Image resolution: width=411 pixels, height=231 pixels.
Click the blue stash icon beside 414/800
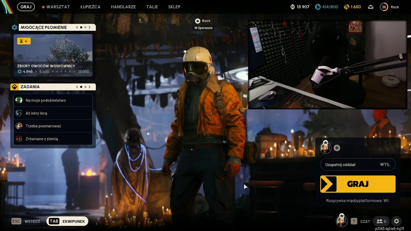(x=318, y=7)
